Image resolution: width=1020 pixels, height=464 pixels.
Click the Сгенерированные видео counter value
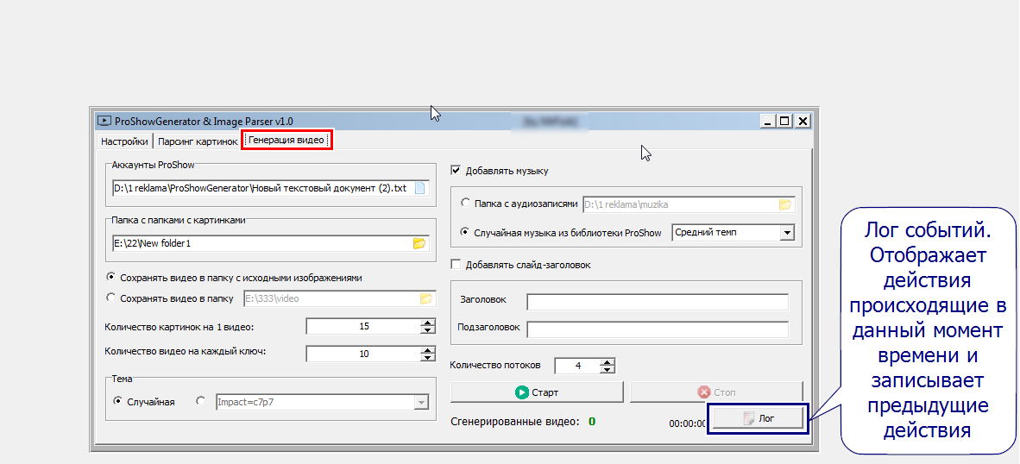tap(592, 422)
